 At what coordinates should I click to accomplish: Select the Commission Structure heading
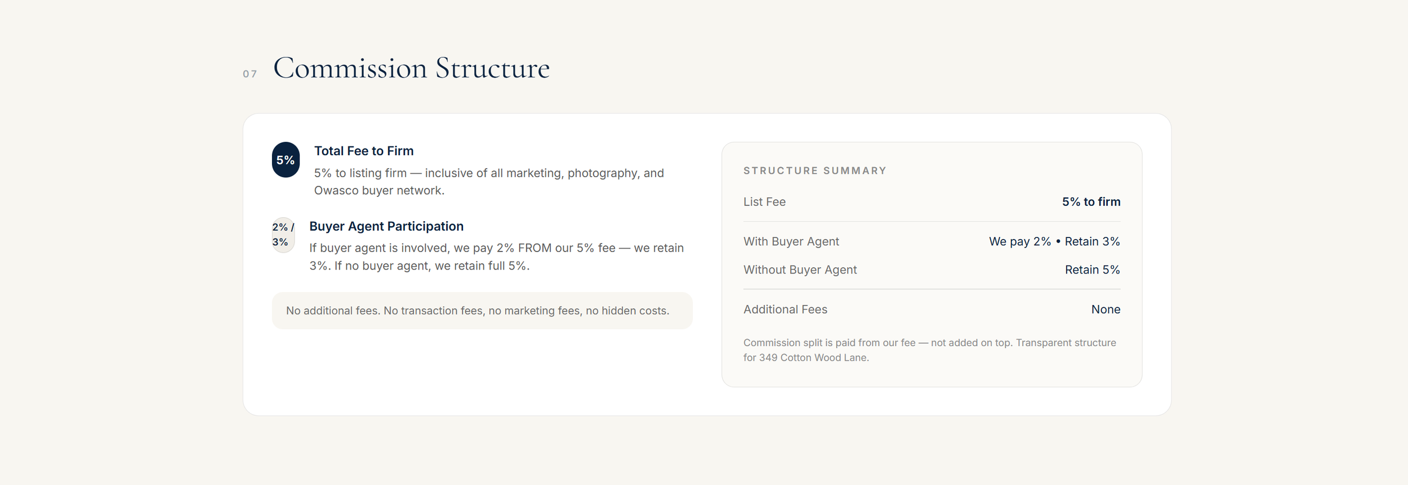pos(411,68)
